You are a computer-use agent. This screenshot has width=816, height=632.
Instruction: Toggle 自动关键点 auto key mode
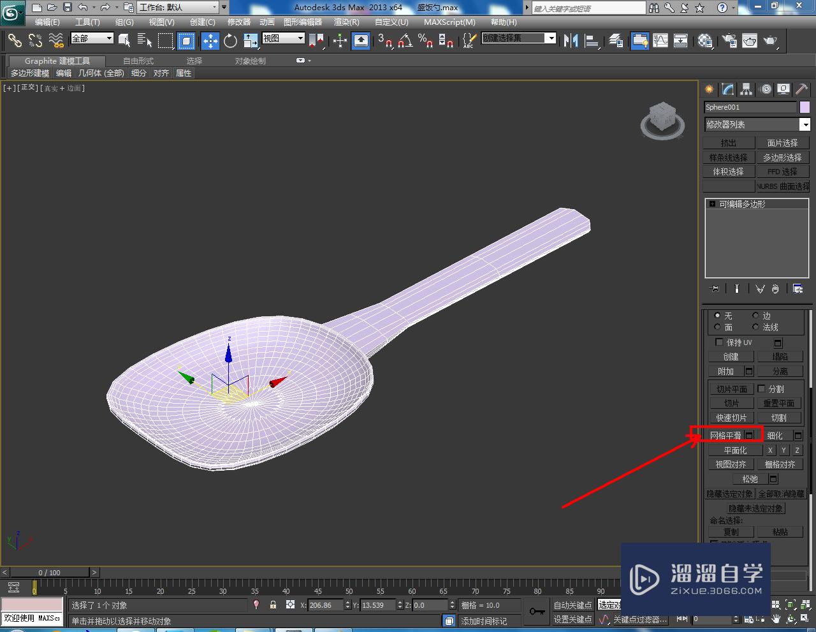tap(572, 605)
